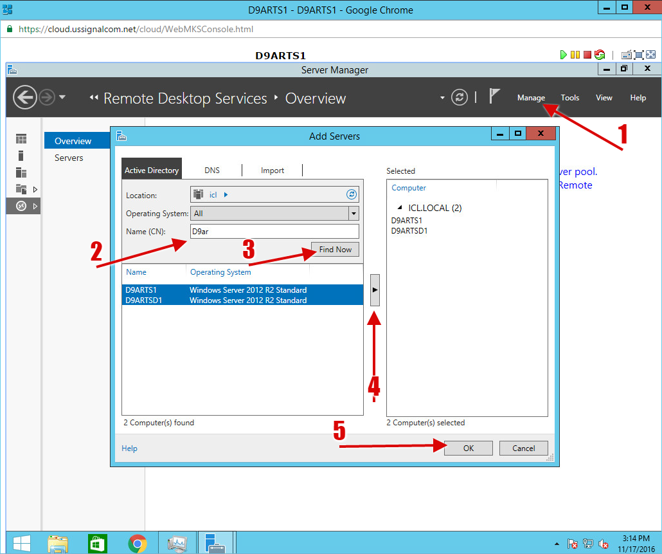Click the Computer column header in Selected
This screenshot has height=554, width=662.
(409, 188)
